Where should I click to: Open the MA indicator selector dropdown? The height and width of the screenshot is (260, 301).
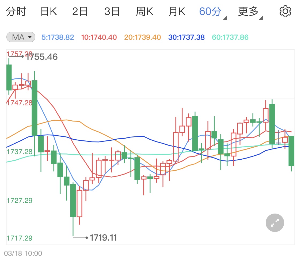pos(21,37)
